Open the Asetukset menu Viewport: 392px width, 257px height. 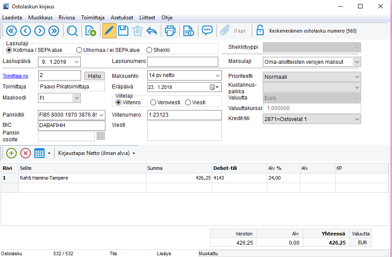122,18
